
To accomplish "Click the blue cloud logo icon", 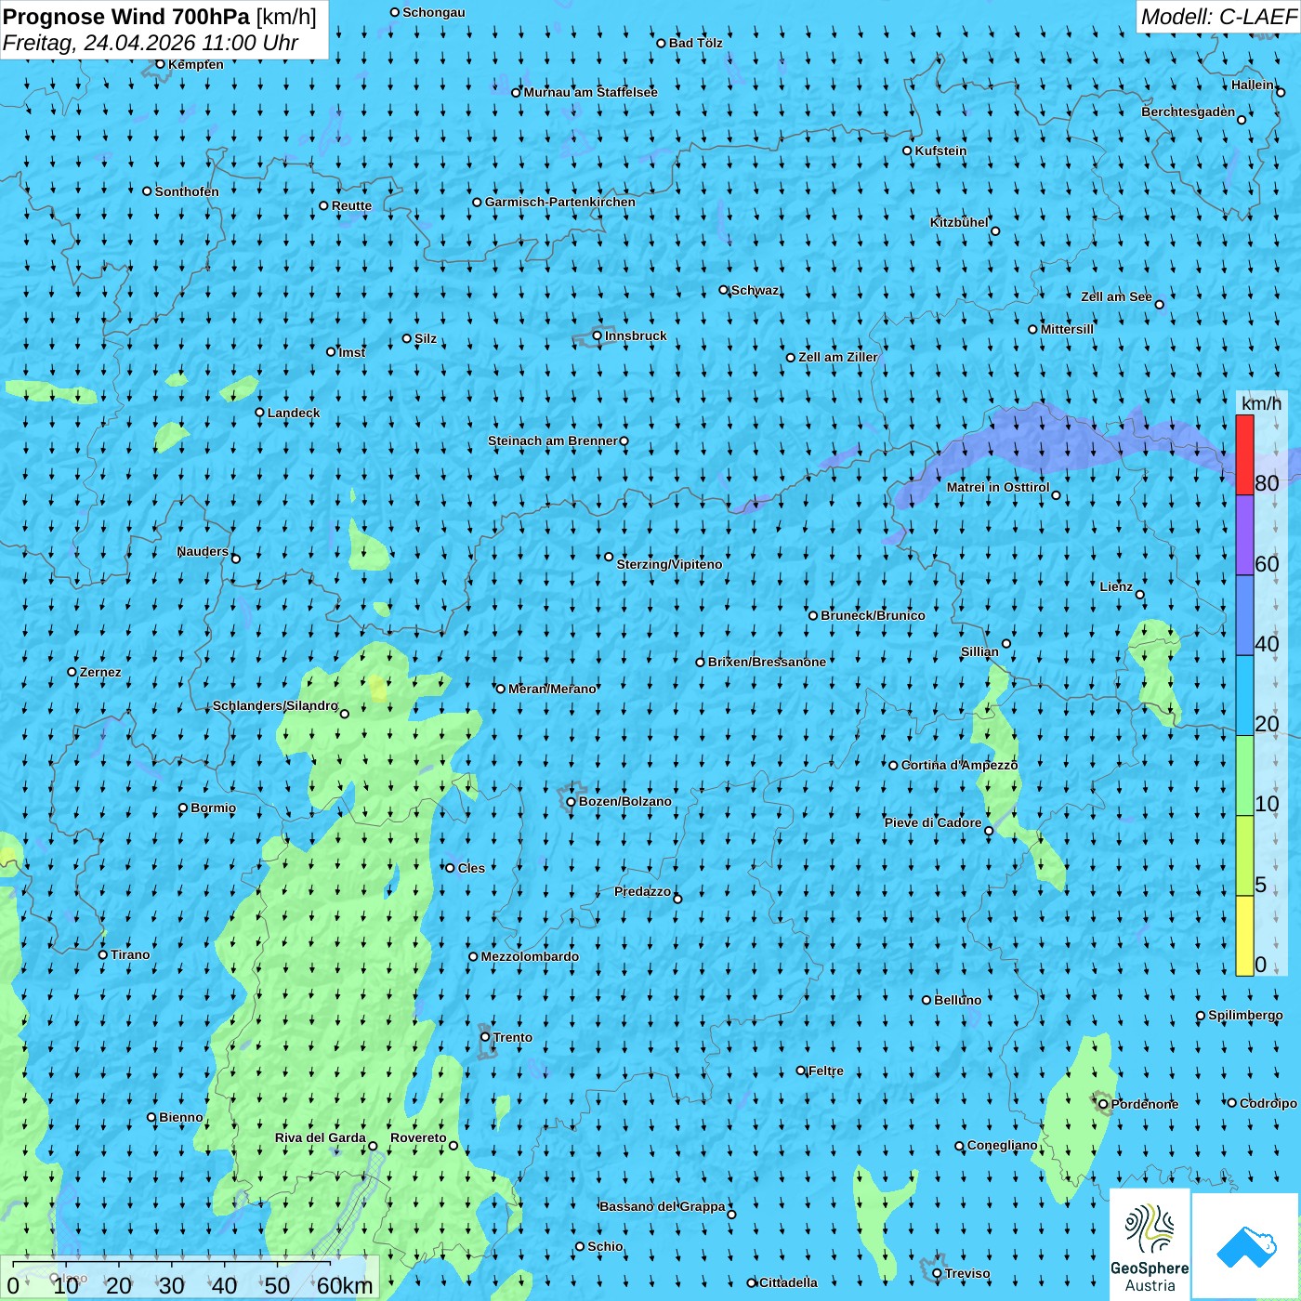I will (x=1245, y=1247).
